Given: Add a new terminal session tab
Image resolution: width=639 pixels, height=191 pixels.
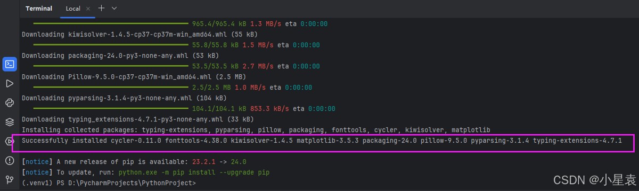Looking at the screenshot, I should [x=101, y=8].
